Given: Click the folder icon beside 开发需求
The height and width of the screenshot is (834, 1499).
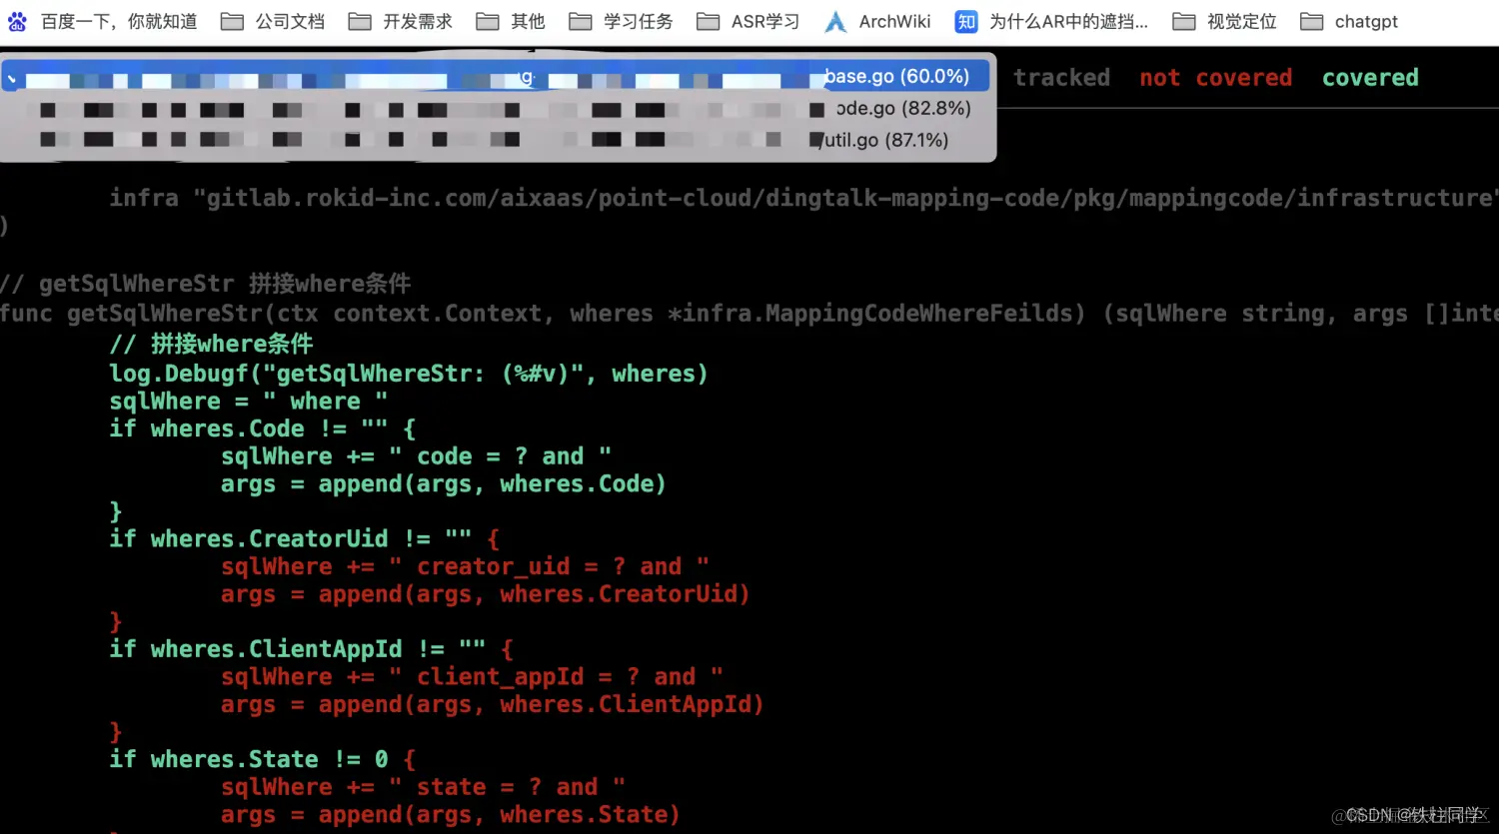Looking at the screenshot, I should (360, 21).
